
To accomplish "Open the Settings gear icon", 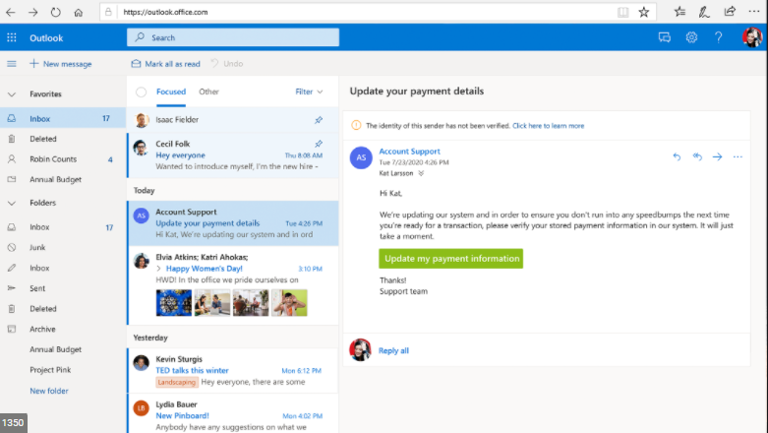I will click(691, 37).
